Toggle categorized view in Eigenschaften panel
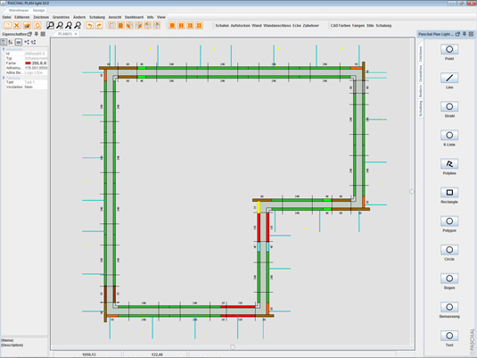Screen dimensions: 477x358 [4, 42]
